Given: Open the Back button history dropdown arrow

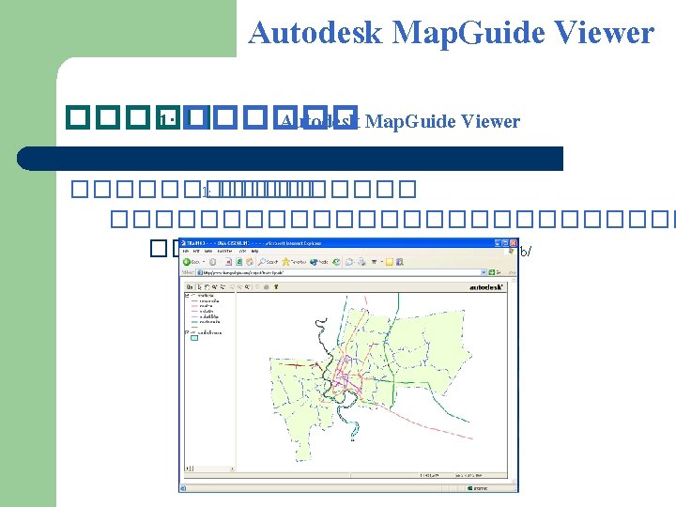Looking at the screenshot, I should [204, 262].
